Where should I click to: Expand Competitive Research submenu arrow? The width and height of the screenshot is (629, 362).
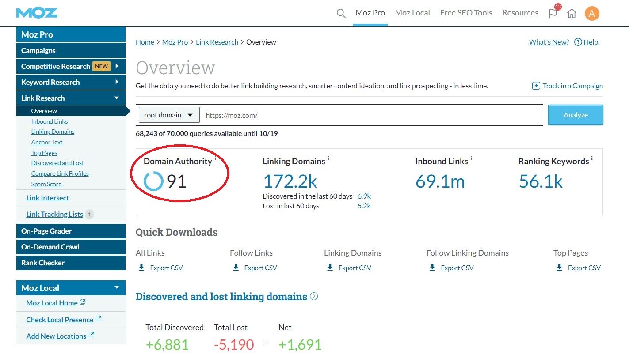click(117, 66)
